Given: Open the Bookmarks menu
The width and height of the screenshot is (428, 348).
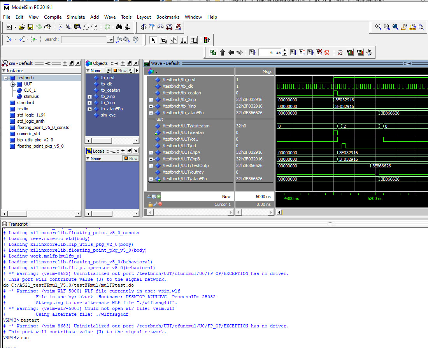Looking at the screenshot, I should click(x=168, y=17).
